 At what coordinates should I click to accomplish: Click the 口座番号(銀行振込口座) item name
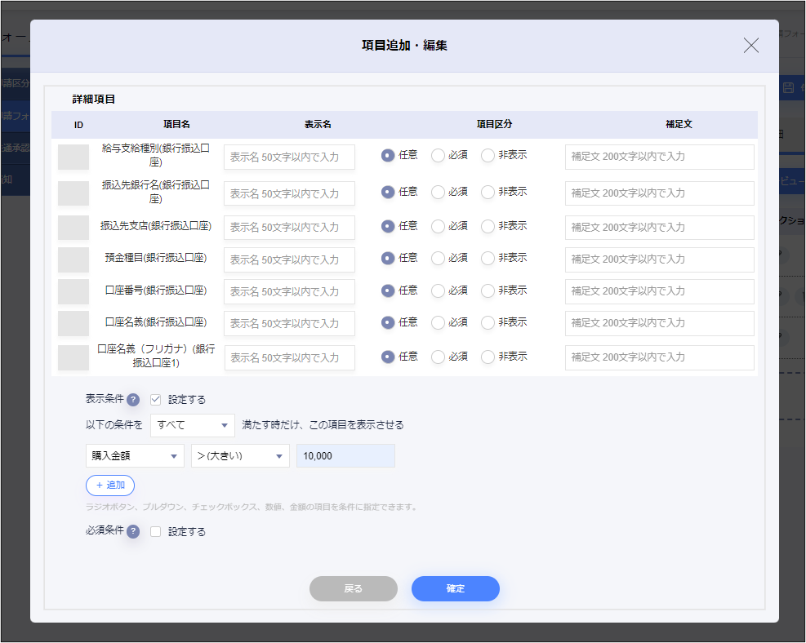[156, 290]
